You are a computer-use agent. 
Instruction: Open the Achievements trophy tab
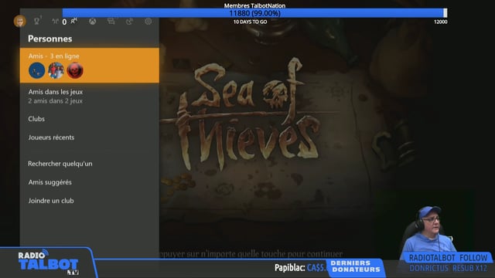(37, 21)
